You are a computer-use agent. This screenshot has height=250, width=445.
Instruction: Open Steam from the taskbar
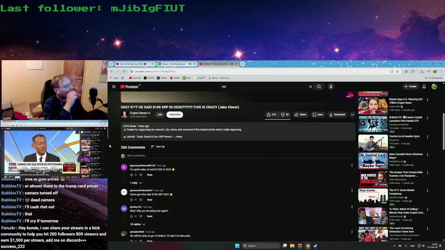coord(315,246)
